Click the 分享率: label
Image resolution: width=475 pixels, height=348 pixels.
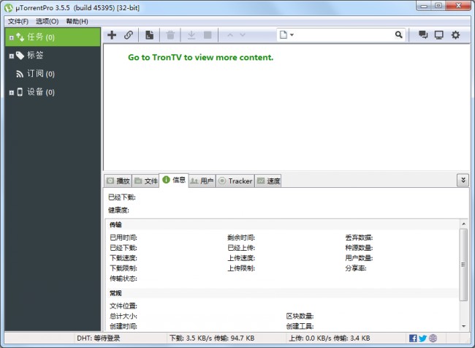click(x=356, y=268)
